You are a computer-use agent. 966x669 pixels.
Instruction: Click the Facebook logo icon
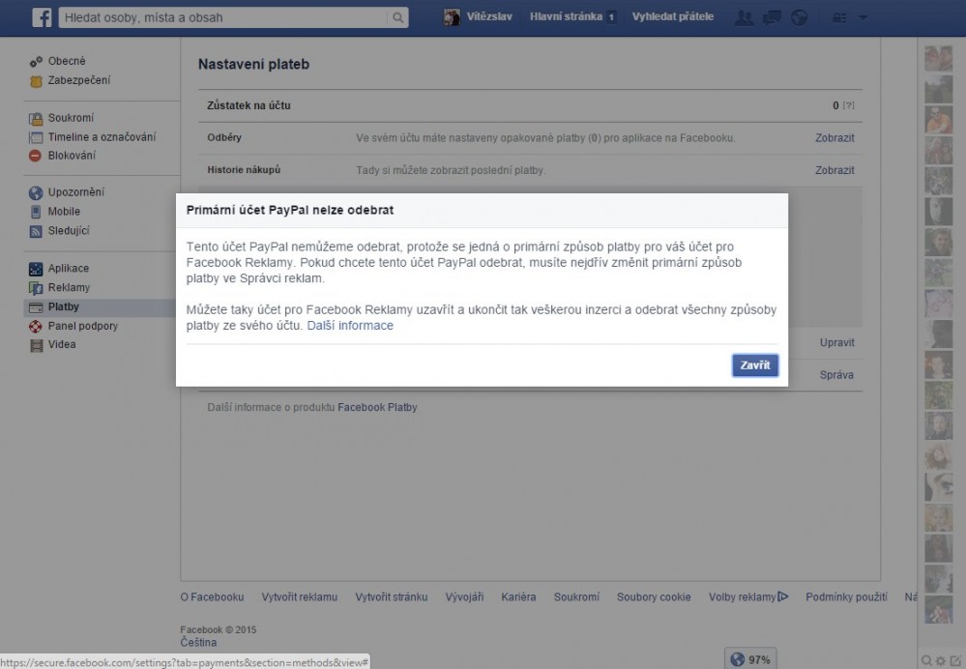(42, 17)
